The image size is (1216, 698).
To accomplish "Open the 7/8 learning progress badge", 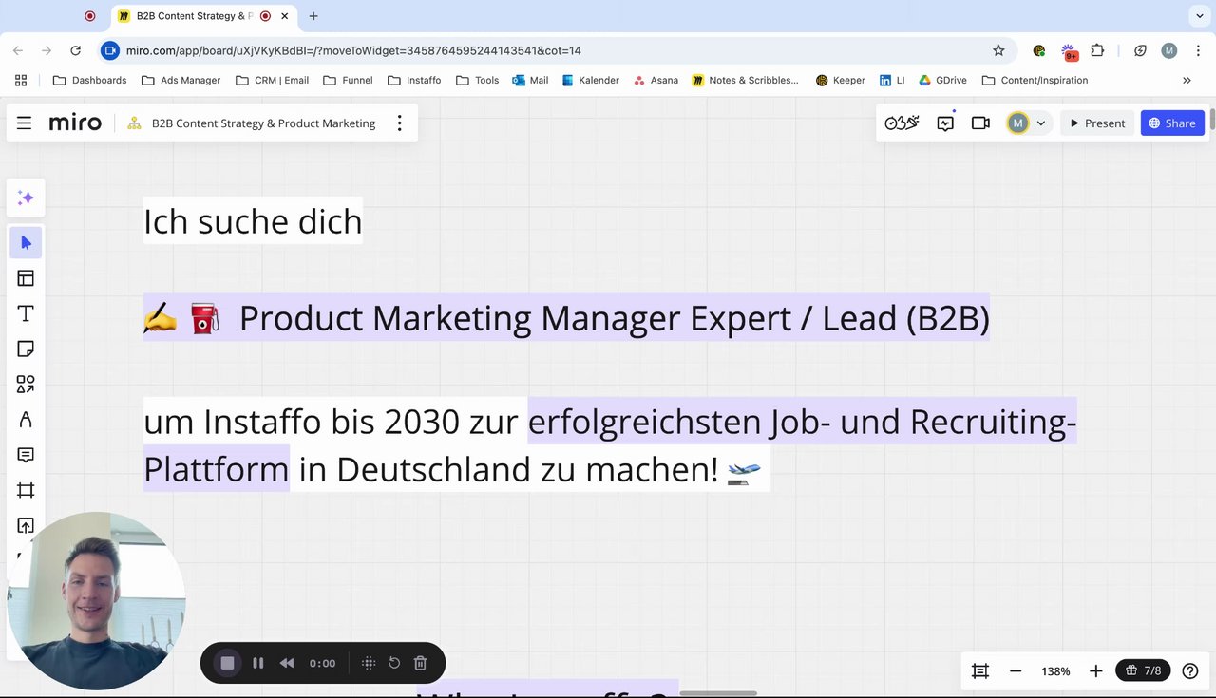I will (x=1143, y=670).
